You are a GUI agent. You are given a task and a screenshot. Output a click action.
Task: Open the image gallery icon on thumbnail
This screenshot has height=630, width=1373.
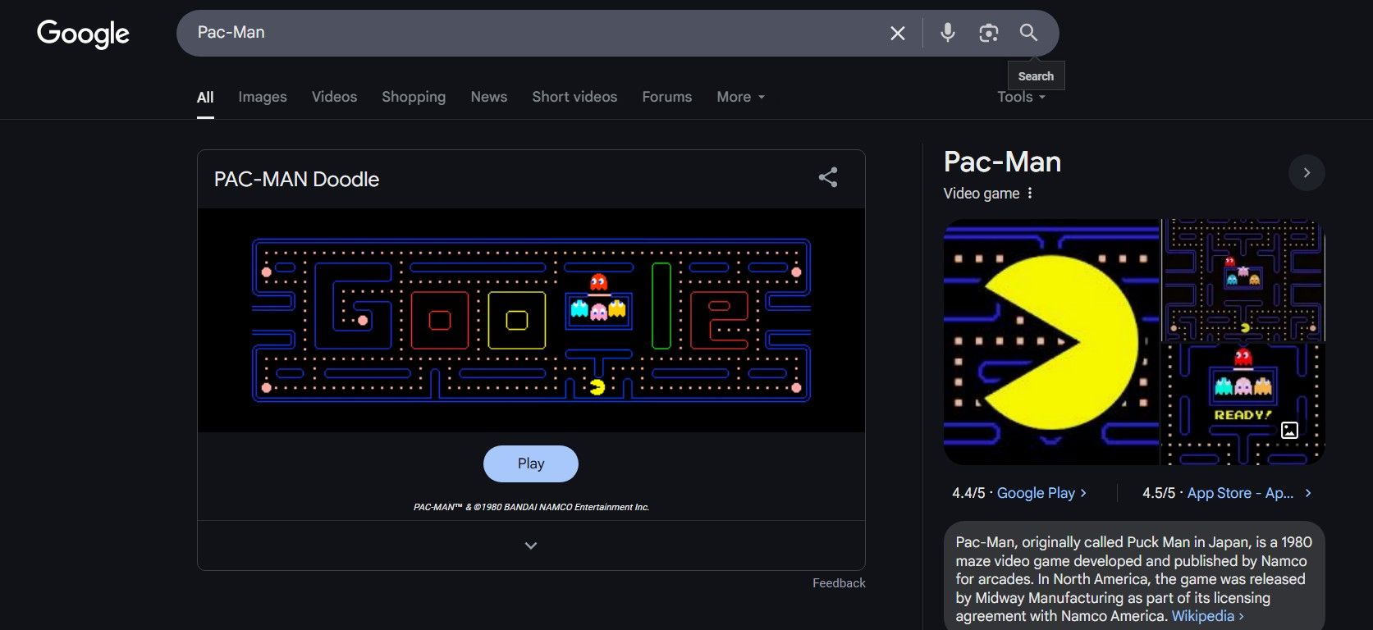point(1289,430)
